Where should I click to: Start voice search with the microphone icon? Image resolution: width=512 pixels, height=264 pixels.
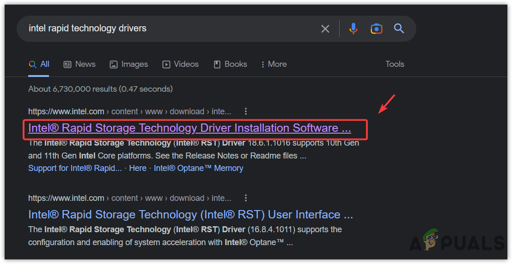click(353, 29)
